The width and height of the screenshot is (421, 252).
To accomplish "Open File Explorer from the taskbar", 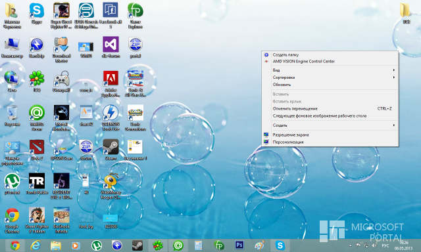I will click(55, 245).
